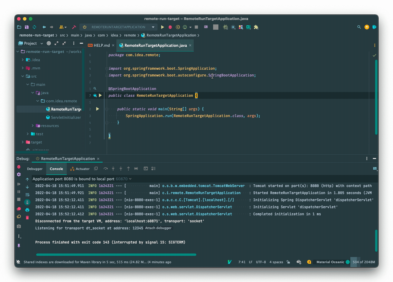Toggle Mute Breakpoints icon
This screenshot has height=282, width=393.
coord(19,216)
